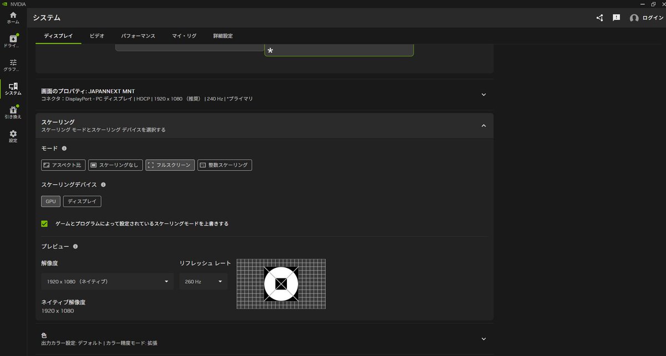Collapse the スケーリング section chevron
The width and height of the screenshot is (666, 356).
[x=483, y=126]
